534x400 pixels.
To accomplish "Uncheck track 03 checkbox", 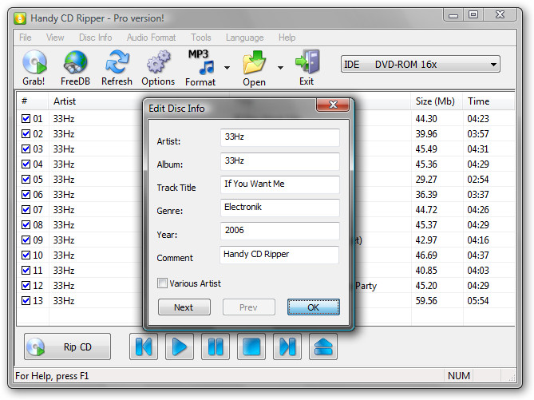I will pyautogui.click(x=26, y=149).
